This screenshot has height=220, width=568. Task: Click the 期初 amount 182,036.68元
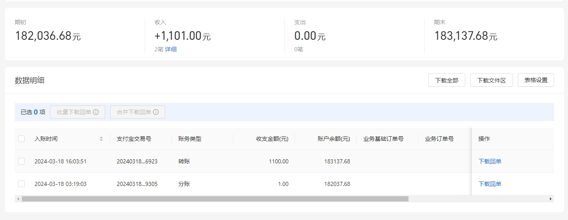pyautogui.click(x=48, y=36)
